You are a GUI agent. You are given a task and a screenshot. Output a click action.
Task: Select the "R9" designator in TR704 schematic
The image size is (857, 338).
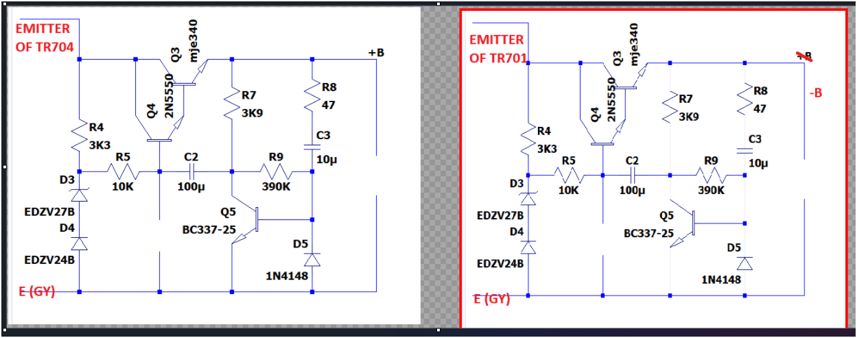(276, 157)
